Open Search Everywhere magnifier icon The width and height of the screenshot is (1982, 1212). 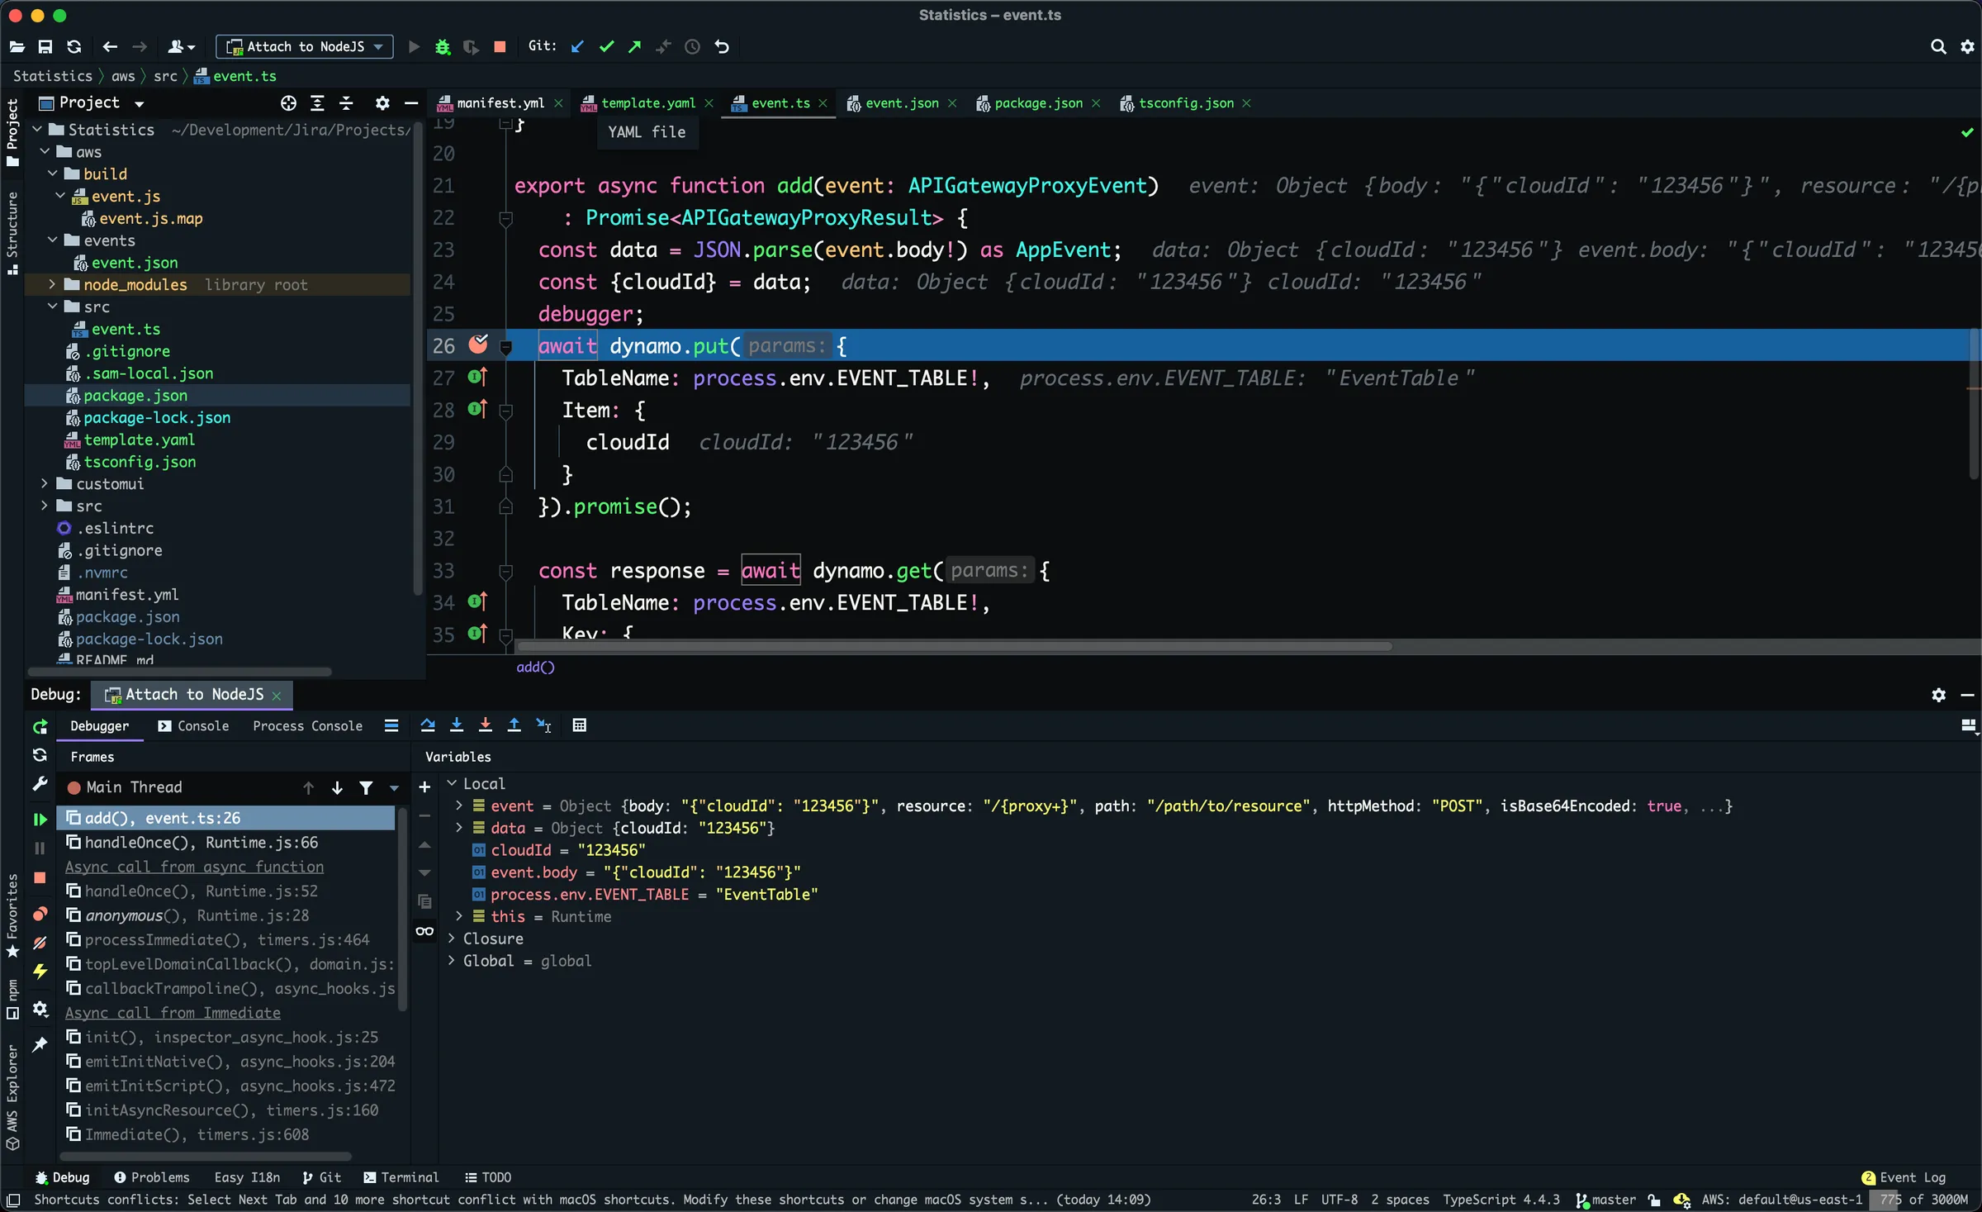[1938, 47]
